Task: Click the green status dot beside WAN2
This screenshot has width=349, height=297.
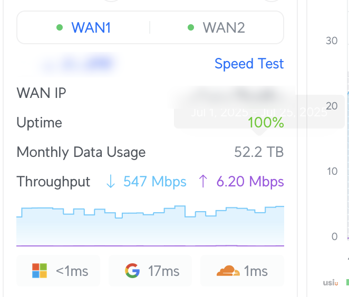Action: coord(191,27)
